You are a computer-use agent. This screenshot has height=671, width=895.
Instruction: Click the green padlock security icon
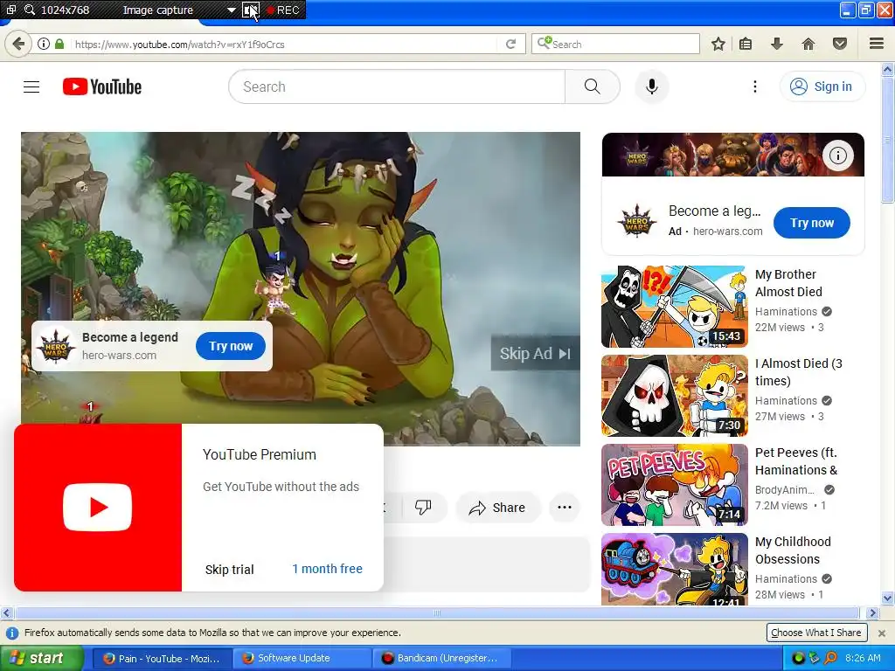[x=59, y=44]
